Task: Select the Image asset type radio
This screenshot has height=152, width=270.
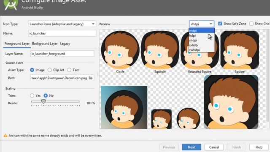Action: [32, 70]
